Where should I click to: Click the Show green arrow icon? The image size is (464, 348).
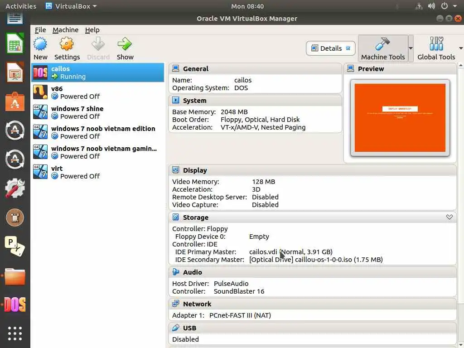point(125,44)
